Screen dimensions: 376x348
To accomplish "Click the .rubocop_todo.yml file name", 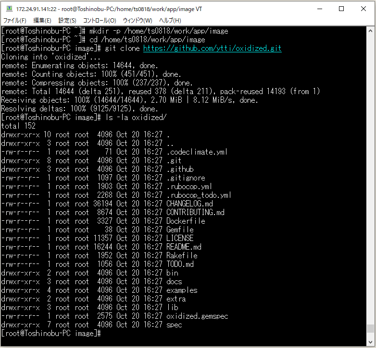I will coord(199,195).
